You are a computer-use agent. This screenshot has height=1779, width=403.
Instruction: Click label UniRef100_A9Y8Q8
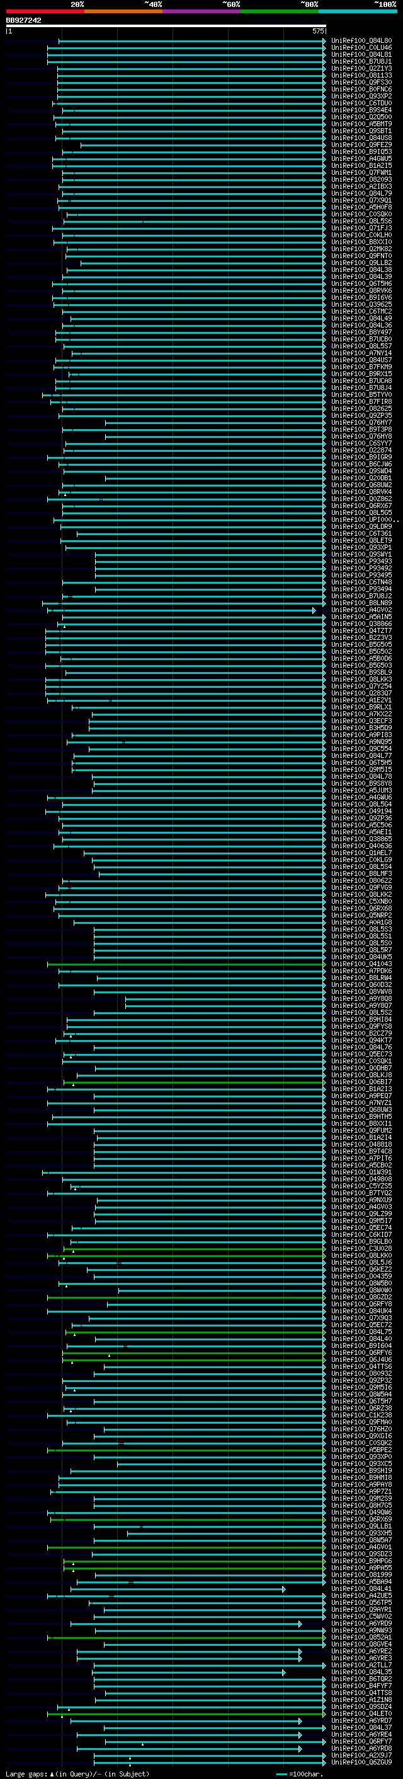tap(361, 998)
